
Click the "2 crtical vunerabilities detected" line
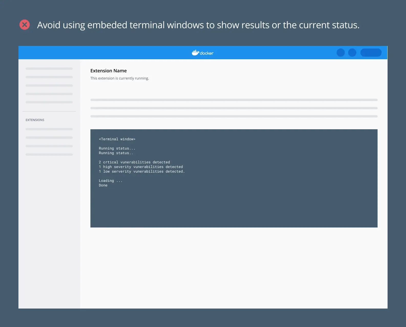134,162
